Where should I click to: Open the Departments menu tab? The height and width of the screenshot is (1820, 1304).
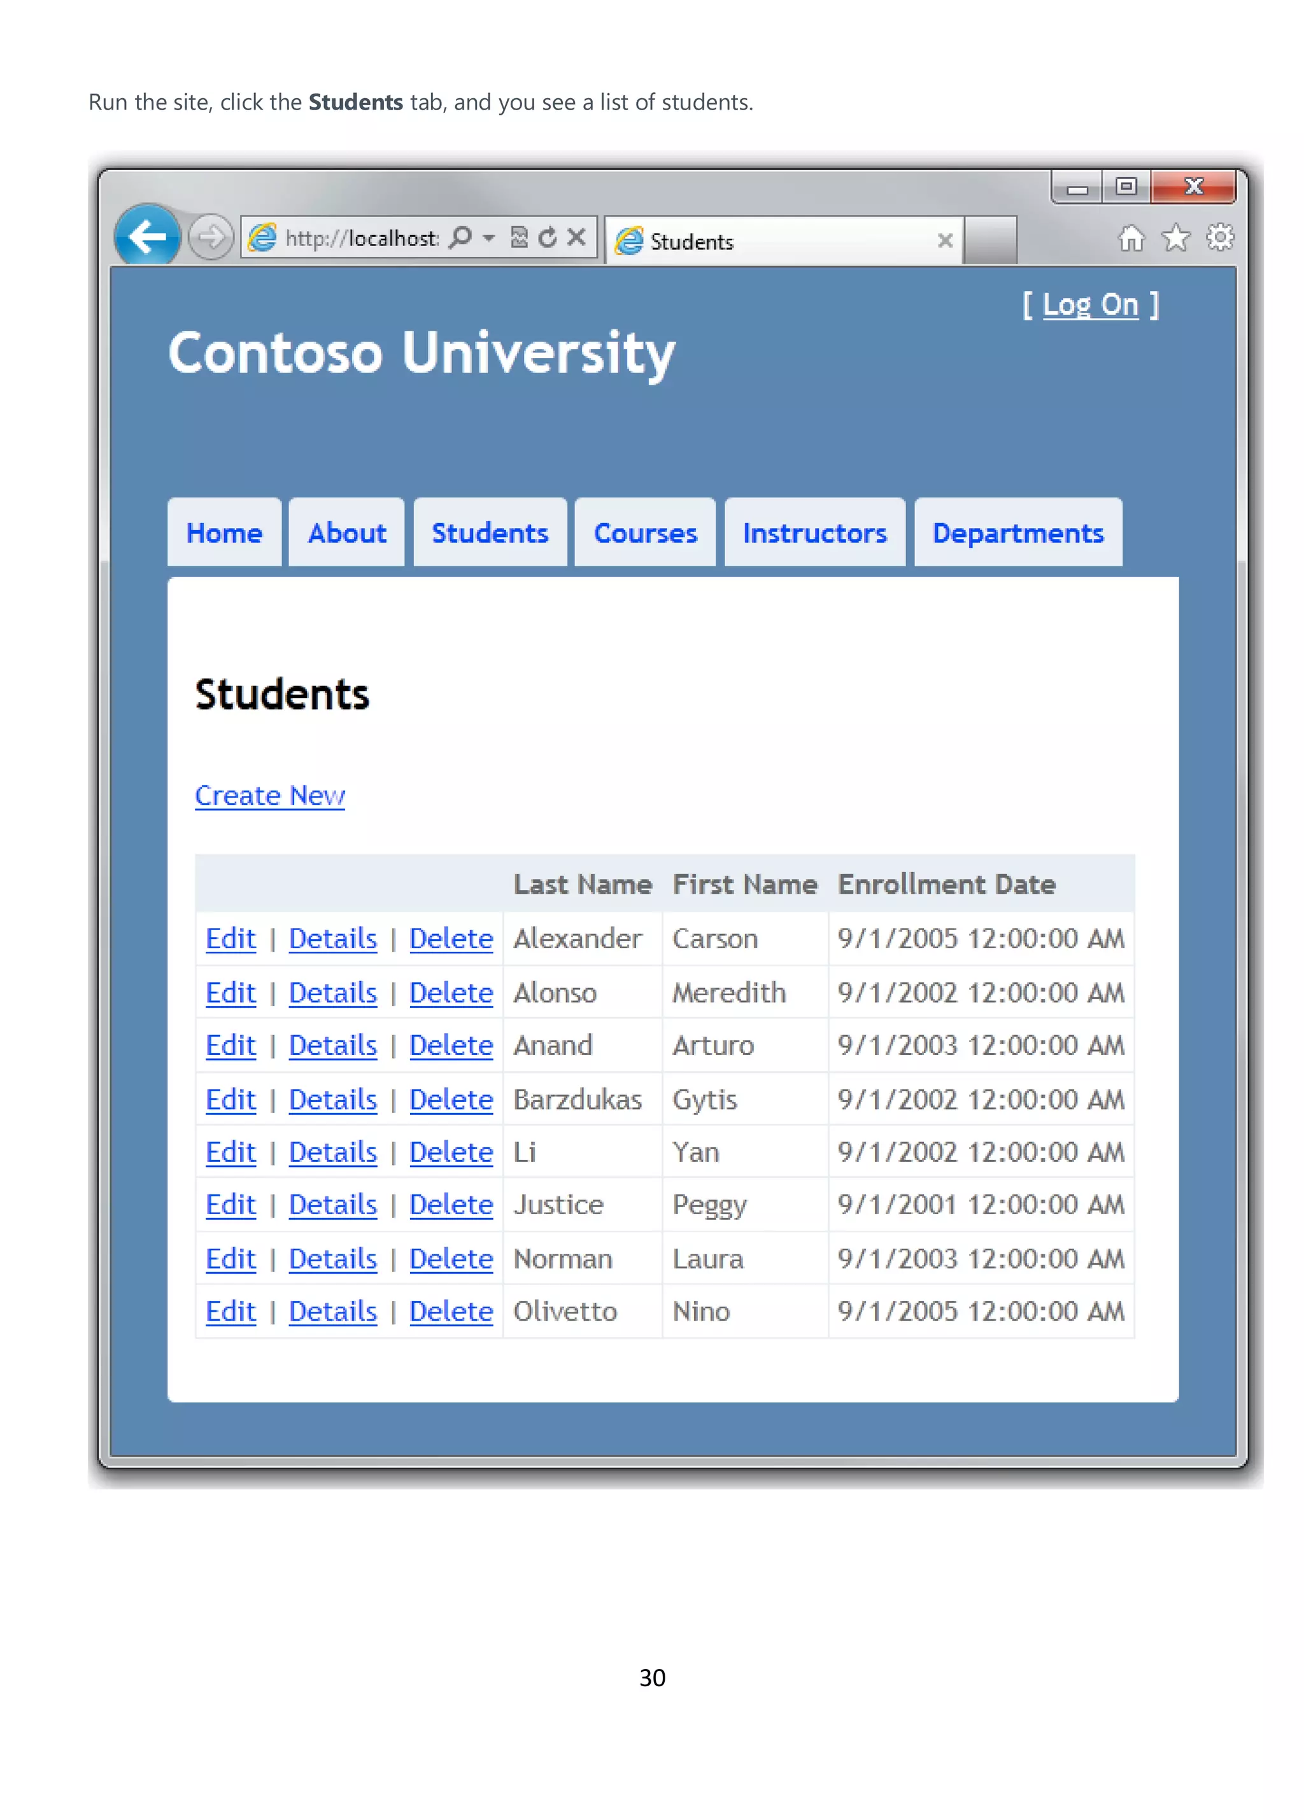[x=1017, y=533]
